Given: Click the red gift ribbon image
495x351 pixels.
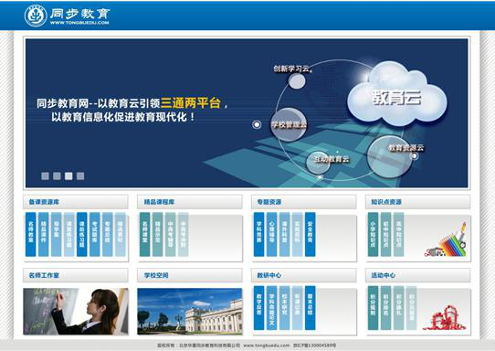Looking at the screenshot, I should (x=445, y=318).
